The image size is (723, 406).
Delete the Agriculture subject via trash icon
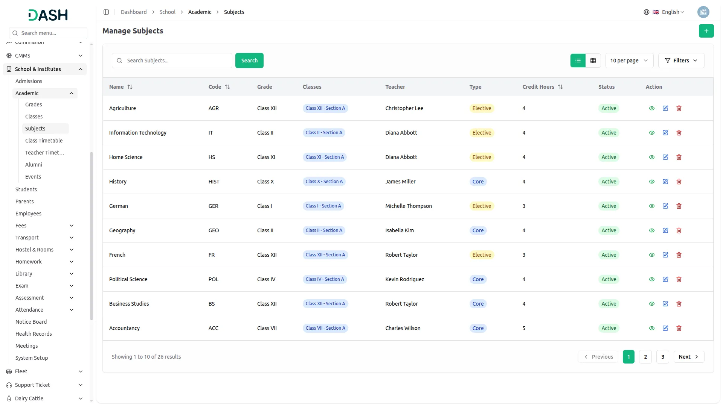pyautogui.click(x=679, y=108)
